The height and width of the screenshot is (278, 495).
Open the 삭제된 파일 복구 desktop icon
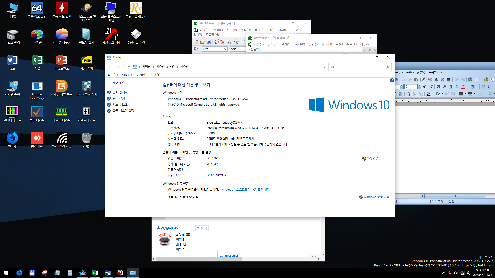click(62, 88)
